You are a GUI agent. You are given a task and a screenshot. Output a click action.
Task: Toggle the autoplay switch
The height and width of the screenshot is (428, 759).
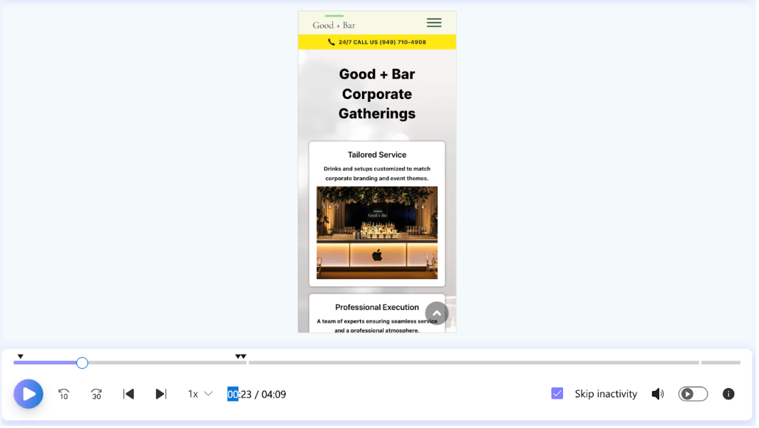pos(693,394)
